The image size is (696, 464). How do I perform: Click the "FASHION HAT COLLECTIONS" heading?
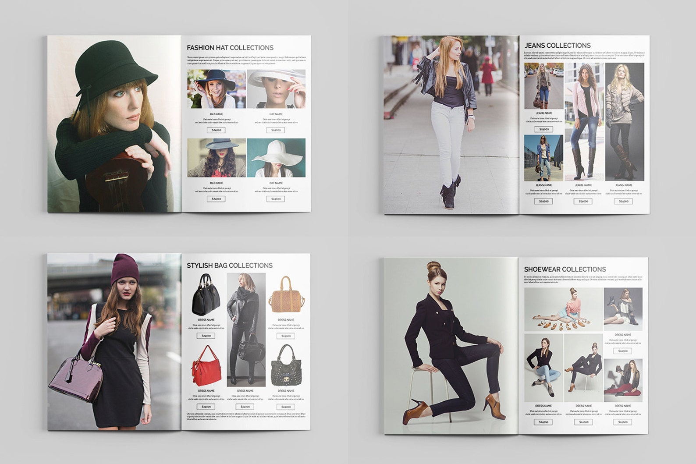tap(230, 48)
